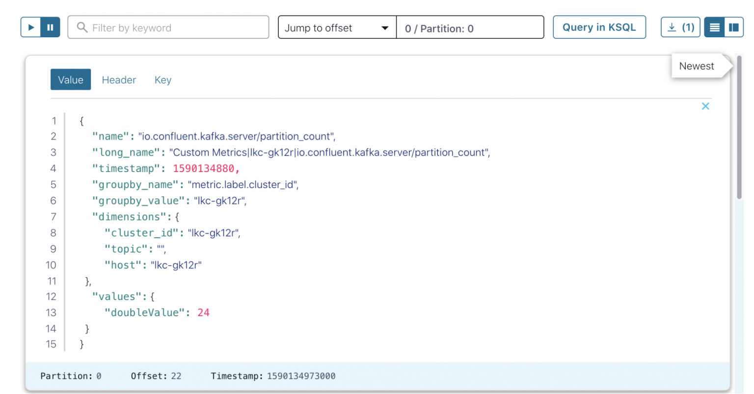Switch to card view using the card icon
The image size is (754, 394).
point(734,27)
